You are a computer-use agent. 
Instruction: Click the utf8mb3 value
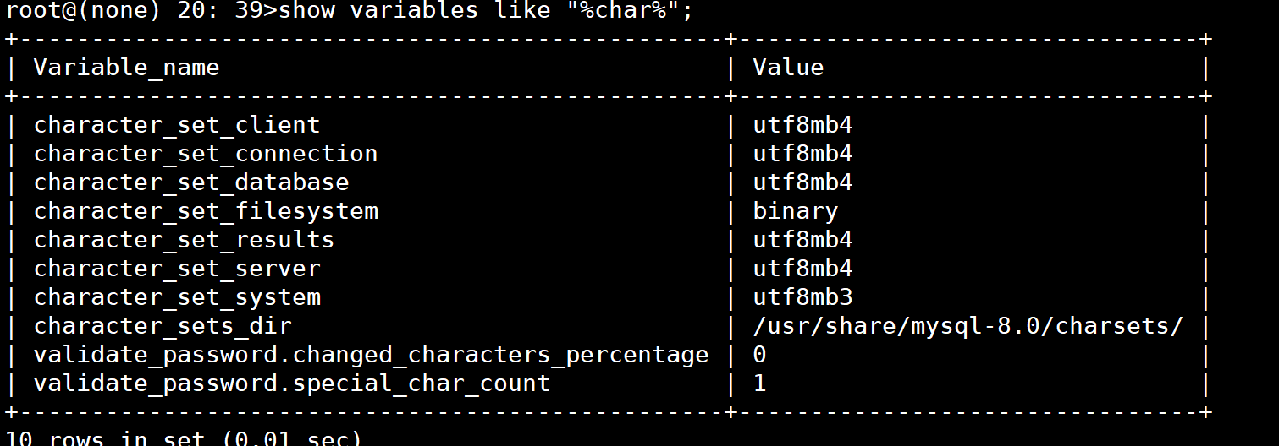pos(802,297)
